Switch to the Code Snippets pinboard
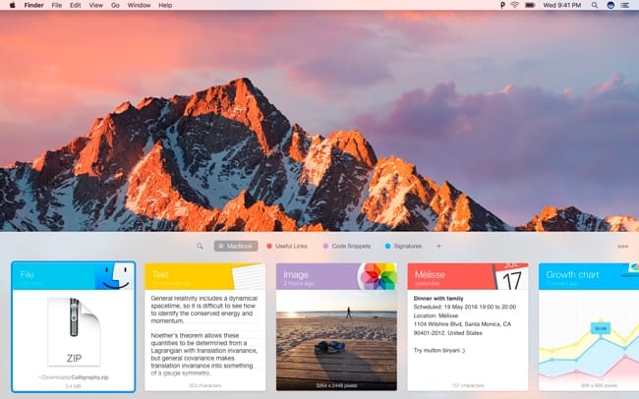Viewport: 639px width, 399px height. (347, 246)
